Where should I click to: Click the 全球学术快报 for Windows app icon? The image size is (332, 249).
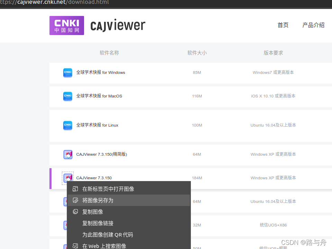pos(68,72)
